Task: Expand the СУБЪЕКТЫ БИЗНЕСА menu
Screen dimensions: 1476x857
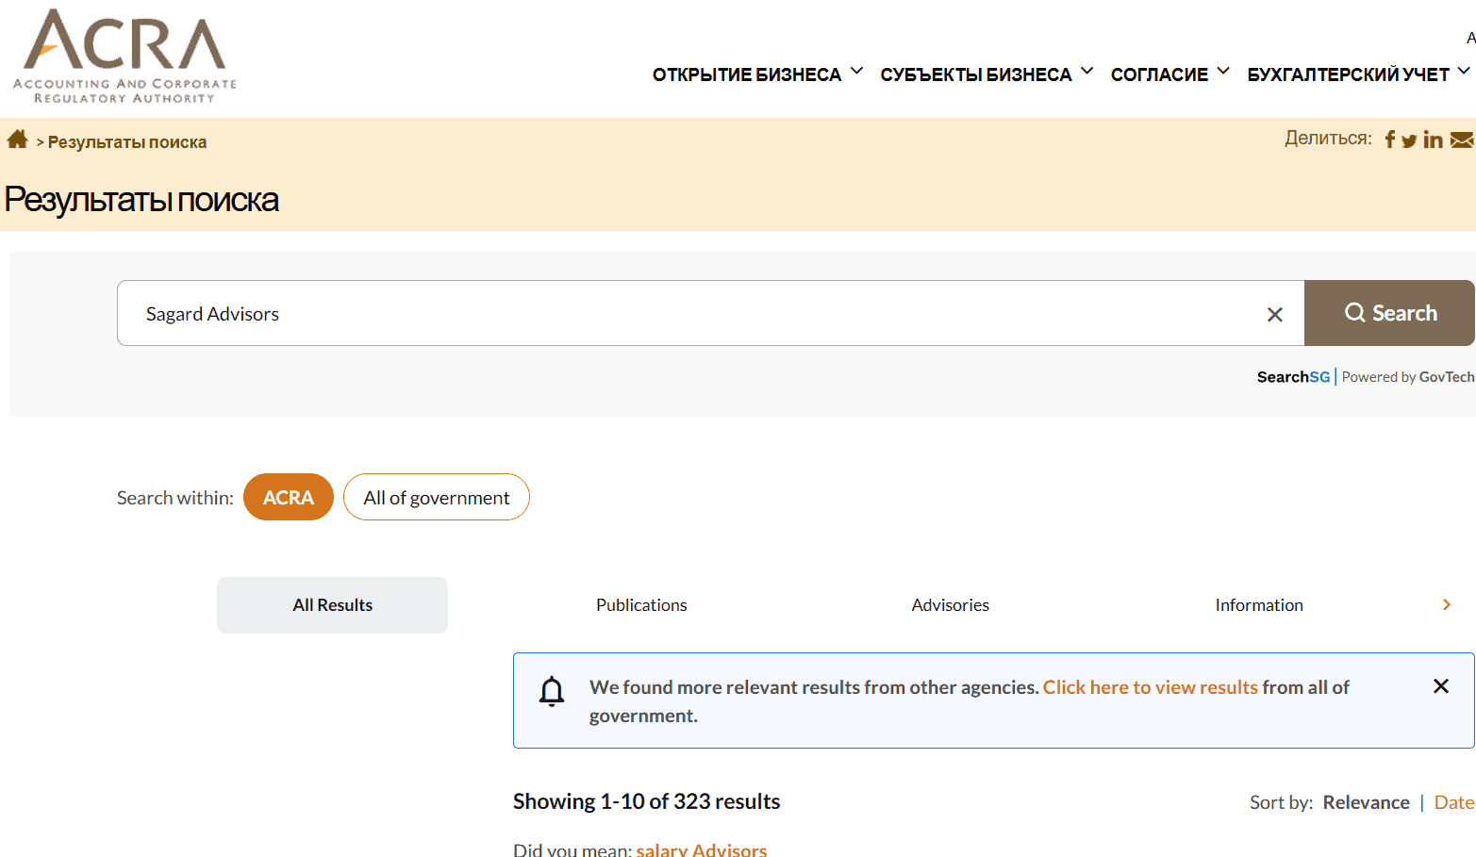Action: click(986, 74)
